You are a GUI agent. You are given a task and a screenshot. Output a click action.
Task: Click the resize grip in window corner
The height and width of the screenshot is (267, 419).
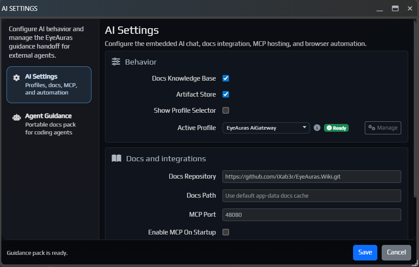[415, 263]
